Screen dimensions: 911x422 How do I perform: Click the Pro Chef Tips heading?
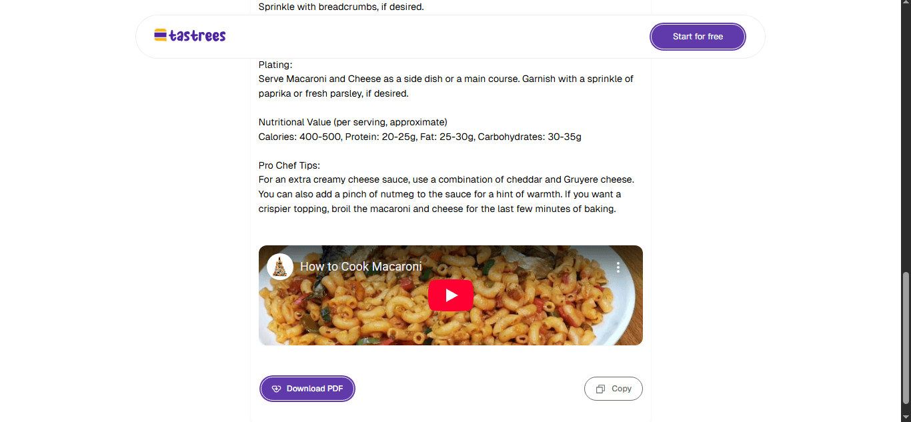pyautogui.click(x=289, y=165)
